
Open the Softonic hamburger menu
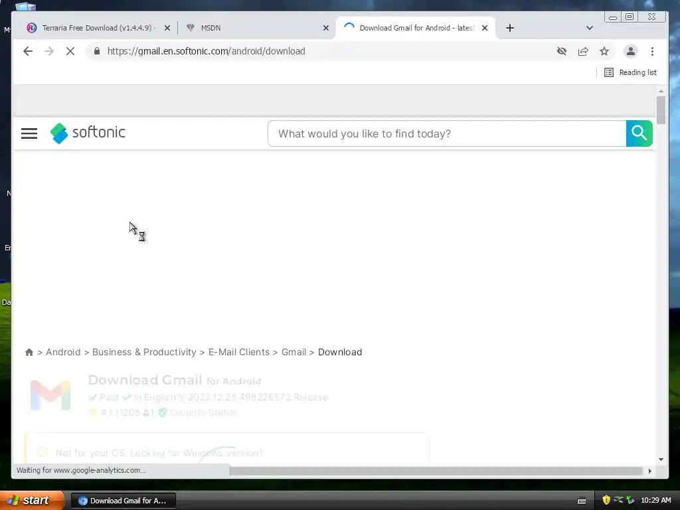pyautogui.click(x=29, y=133)
